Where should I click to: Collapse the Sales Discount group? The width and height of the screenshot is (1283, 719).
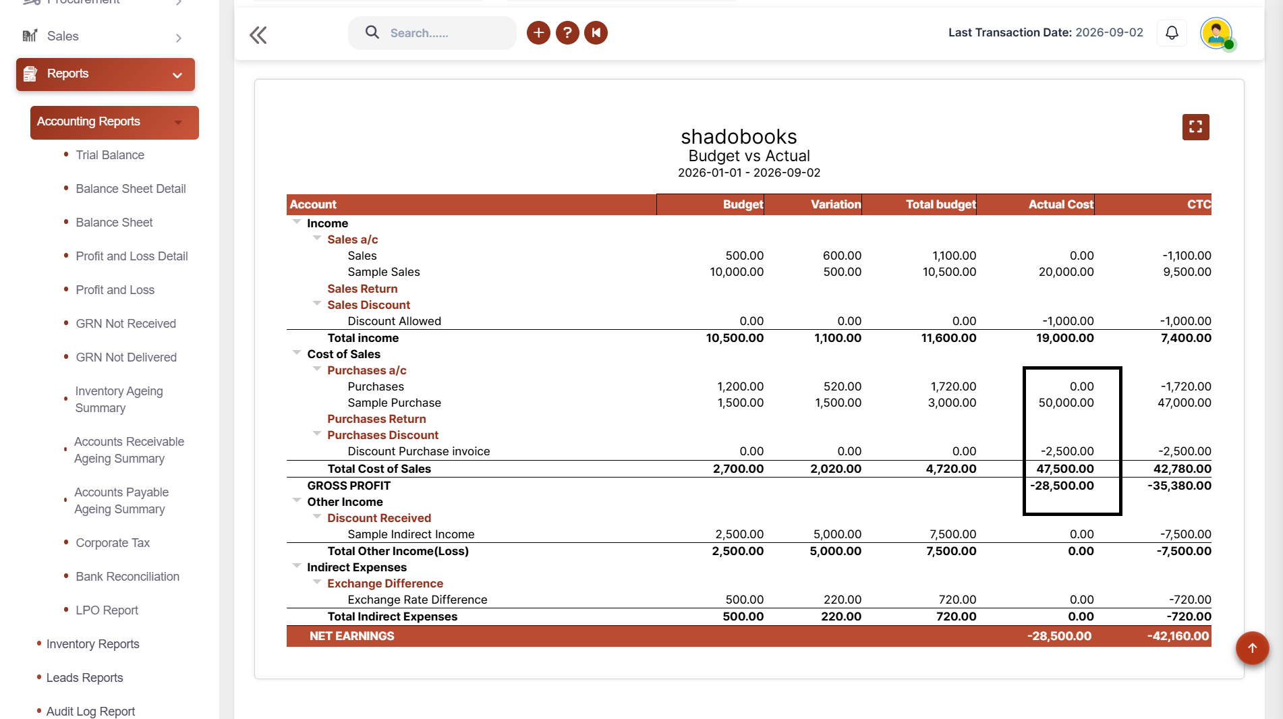(x=317, y=303)
